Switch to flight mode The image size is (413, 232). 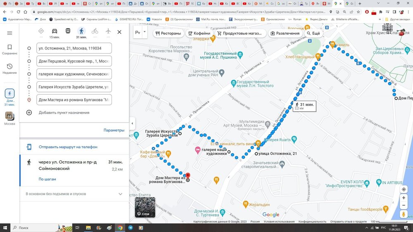(108, 31)
